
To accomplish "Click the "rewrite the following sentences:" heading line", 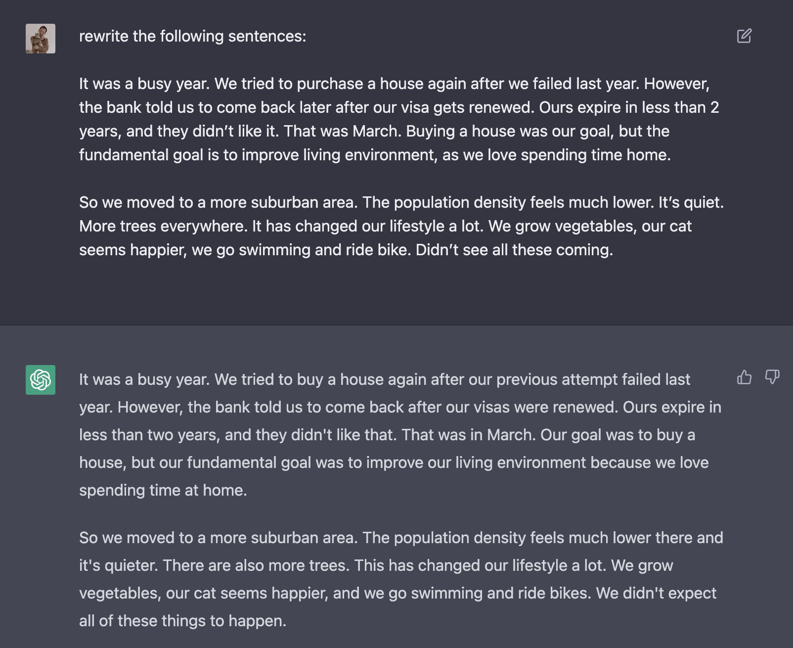I will [x=193, y=36].
